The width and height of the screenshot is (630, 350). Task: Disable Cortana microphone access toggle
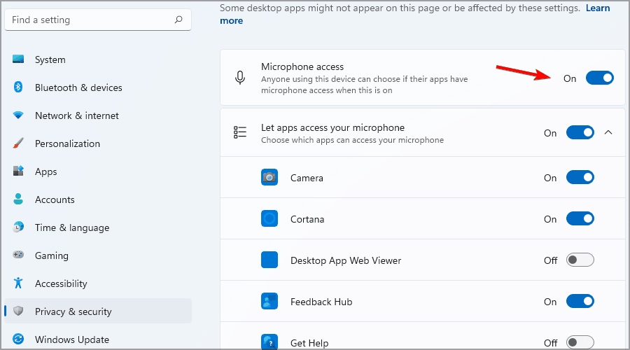coord(580,218)
